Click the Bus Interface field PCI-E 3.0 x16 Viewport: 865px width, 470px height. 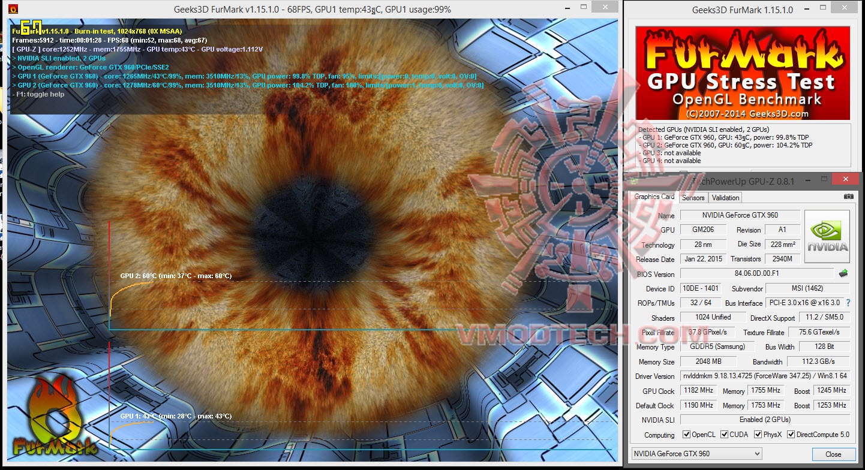tap(804, 303)
